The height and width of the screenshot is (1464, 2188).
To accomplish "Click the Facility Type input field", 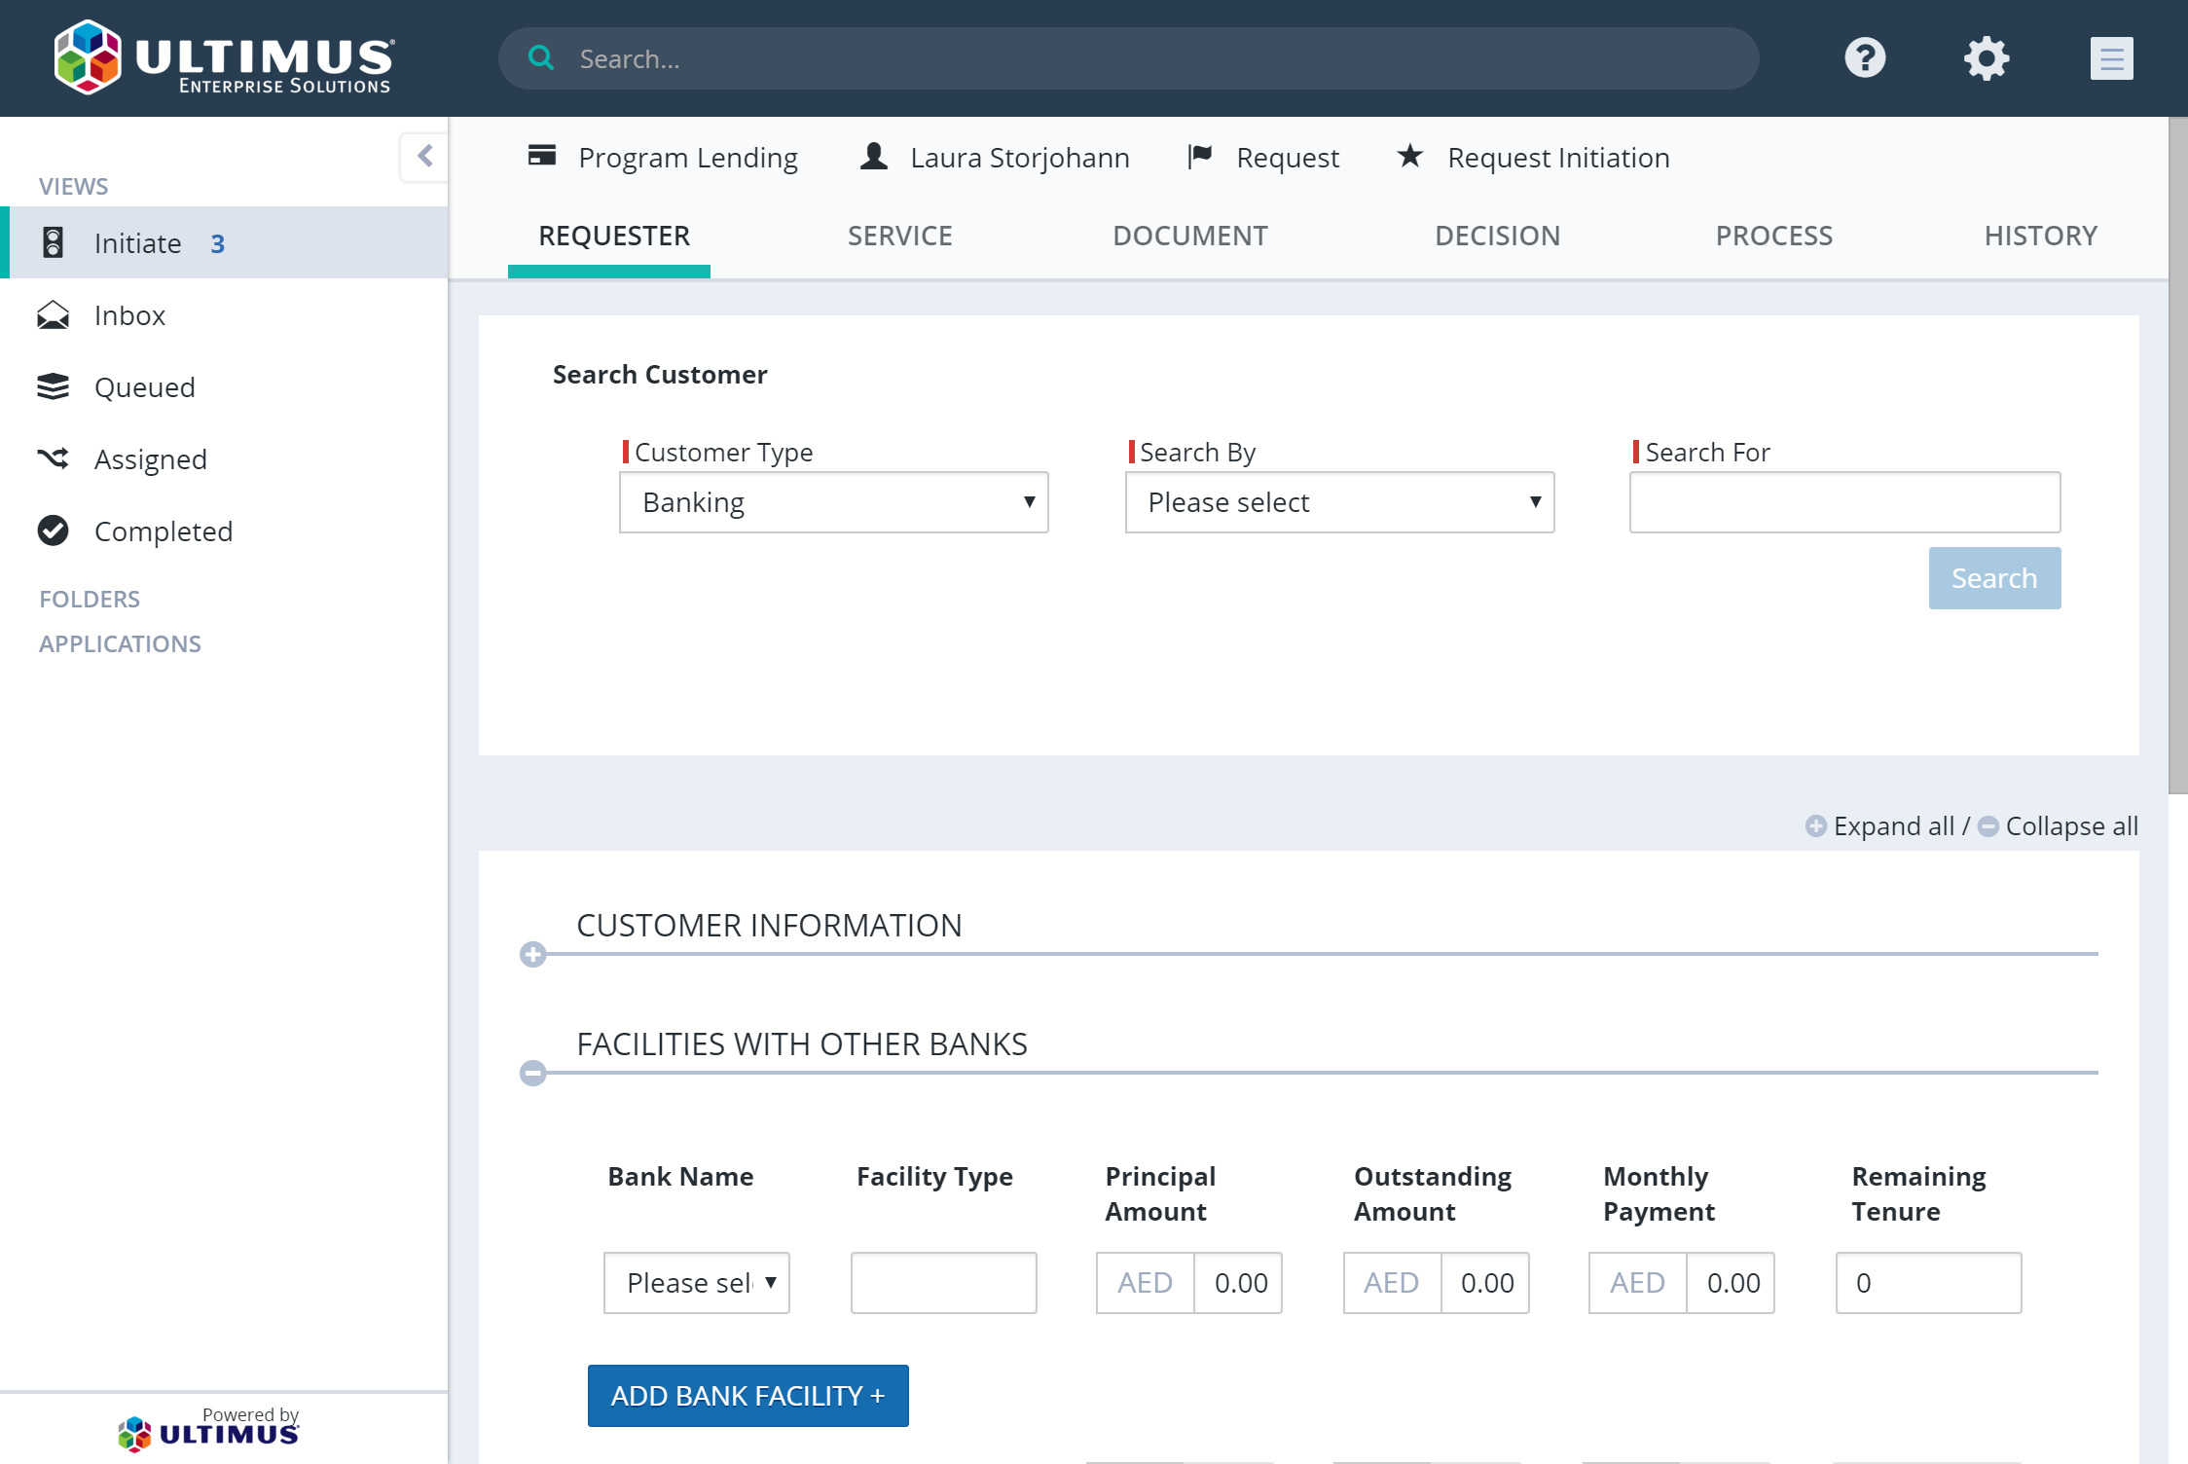I will click(944, 1283).
